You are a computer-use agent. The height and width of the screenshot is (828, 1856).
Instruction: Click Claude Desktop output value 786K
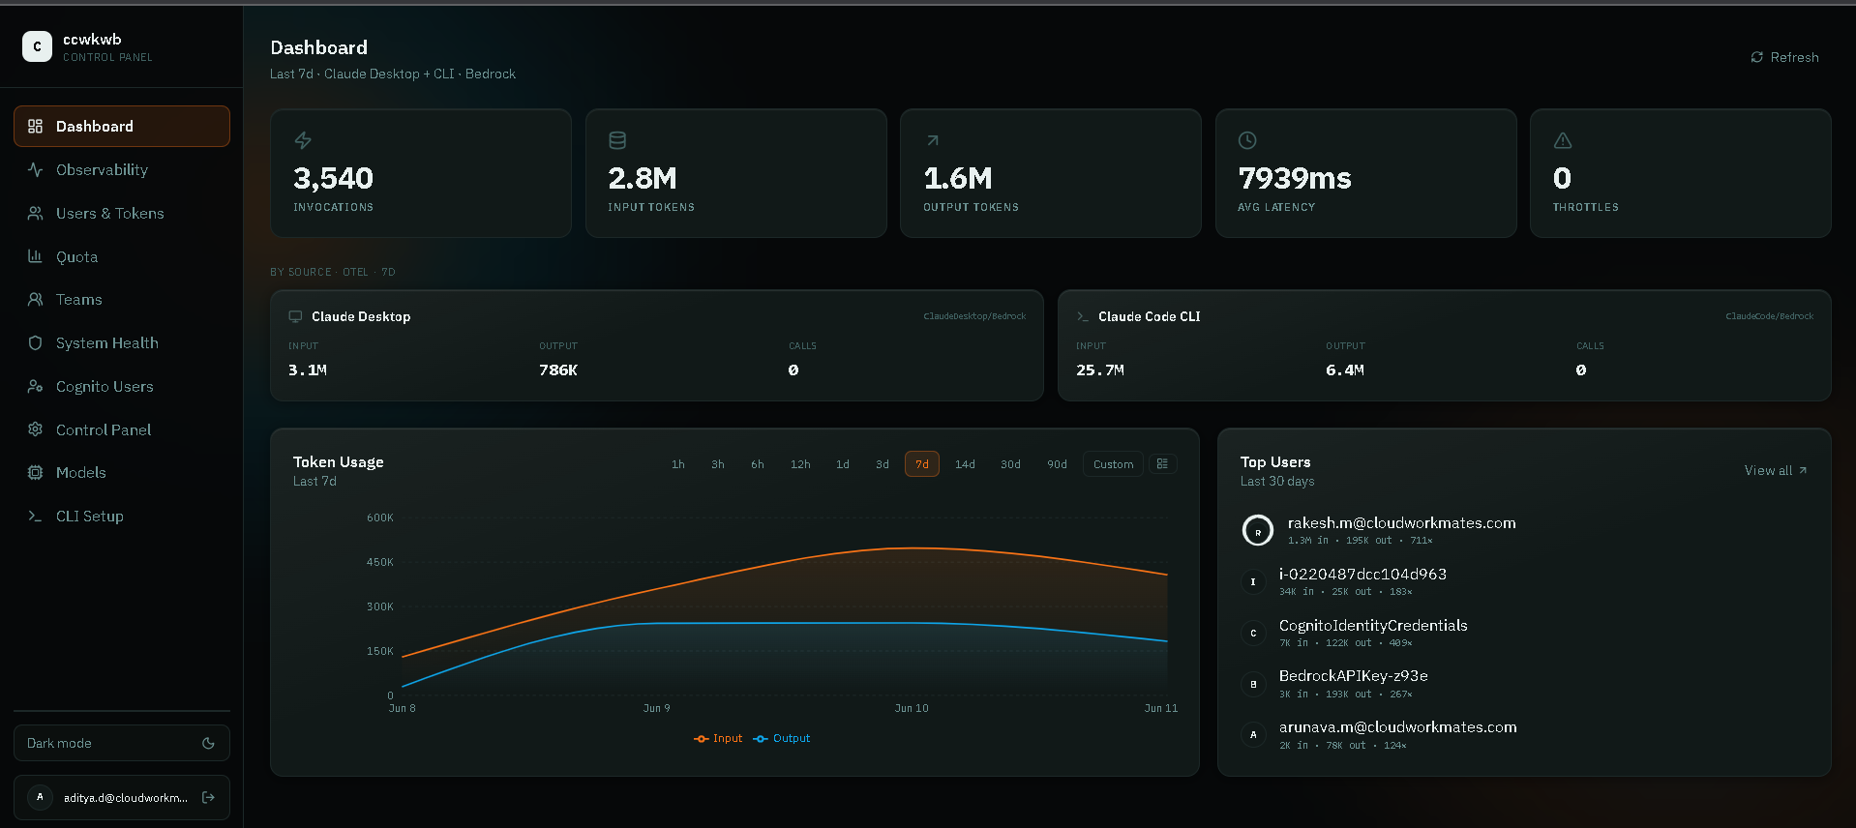coord(558,370)
